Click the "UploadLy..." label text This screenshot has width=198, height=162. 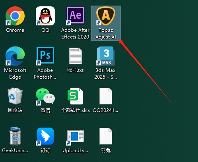[x=75, y=150]
